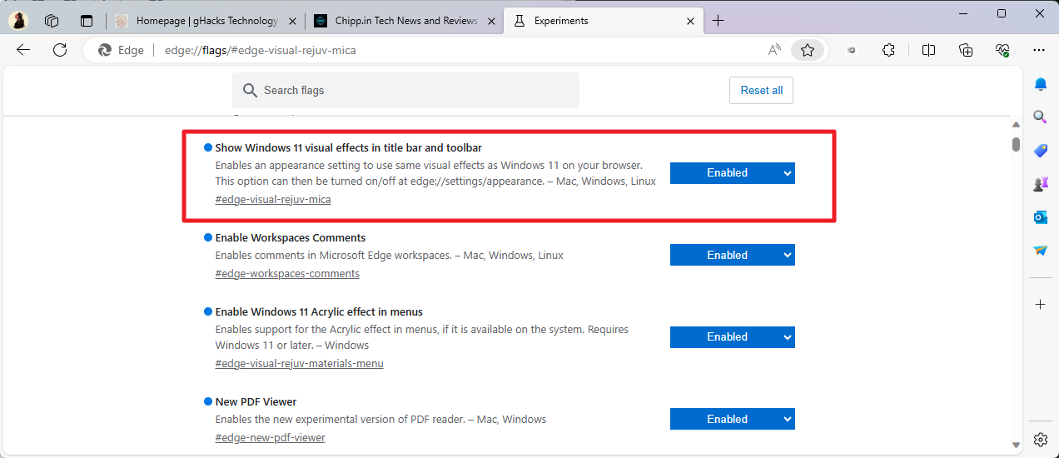Open #edge-visual-rejuv-materials-menu link

coord(299,364)
